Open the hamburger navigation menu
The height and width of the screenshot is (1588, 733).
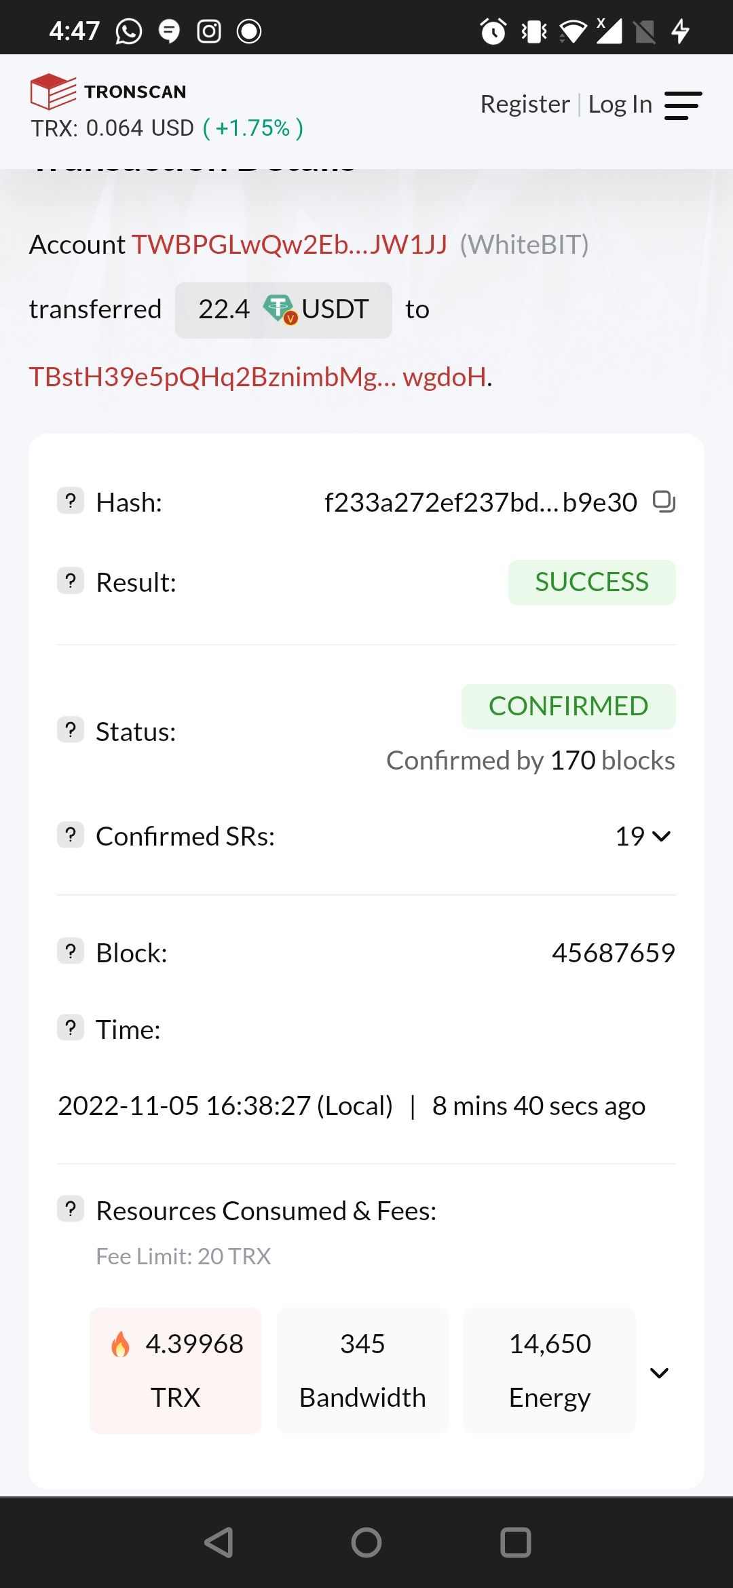[x=682, y=106]
